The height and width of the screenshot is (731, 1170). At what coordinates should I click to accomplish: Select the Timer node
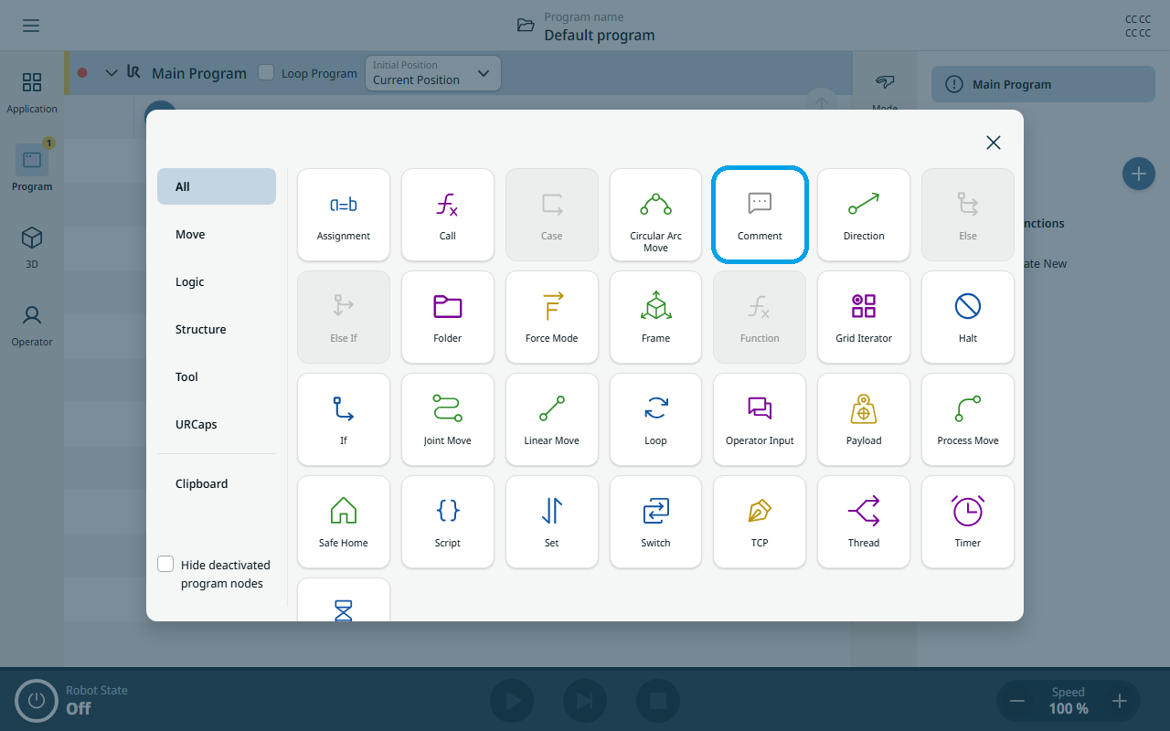(968, 522)
